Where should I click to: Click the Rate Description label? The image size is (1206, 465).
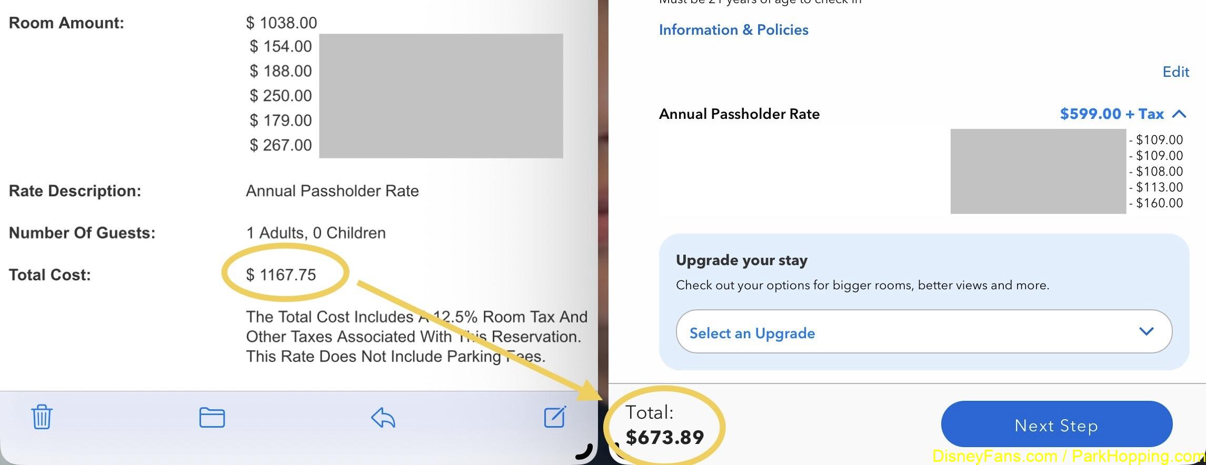point(75,191)
